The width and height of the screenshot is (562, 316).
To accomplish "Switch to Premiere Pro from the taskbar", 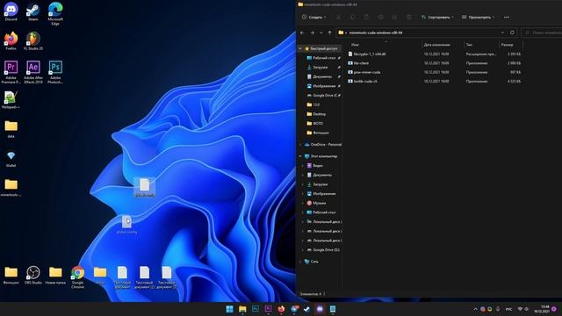I will click(x=268, y=309).
